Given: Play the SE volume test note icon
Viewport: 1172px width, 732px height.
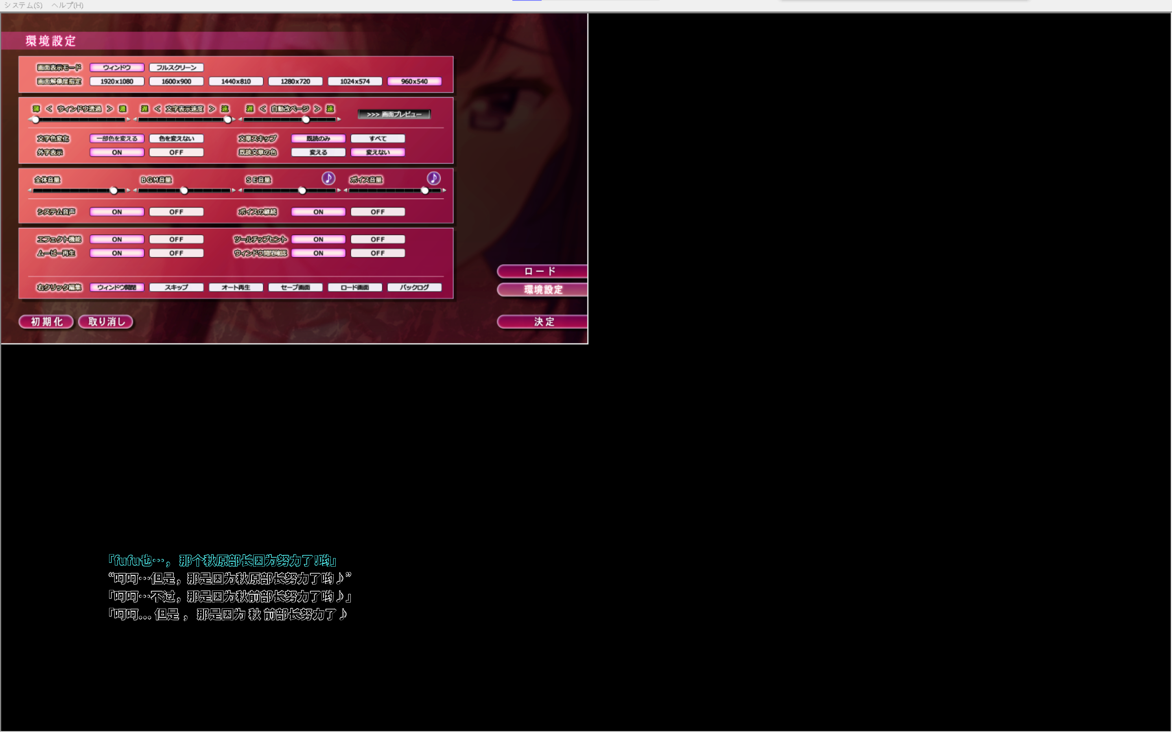Looking at the screenshot, I should pyautogui.click(x=328, y=178).
